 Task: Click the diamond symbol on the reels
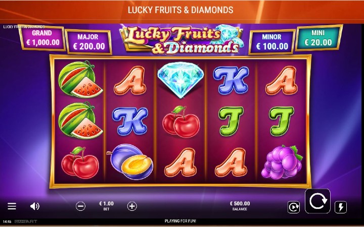click(x=180, y=80)
